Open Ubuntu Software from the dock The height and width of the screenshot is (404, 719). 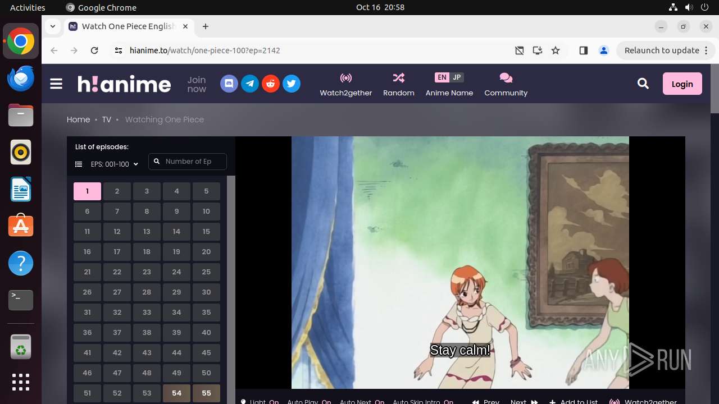pyautogui.click(x=21, y=226)
